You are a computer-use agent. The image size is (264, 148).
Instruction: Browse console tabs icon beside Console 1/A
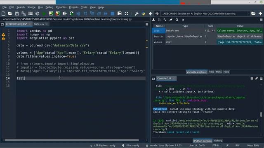pyautogui.click(x=153, y=79)
